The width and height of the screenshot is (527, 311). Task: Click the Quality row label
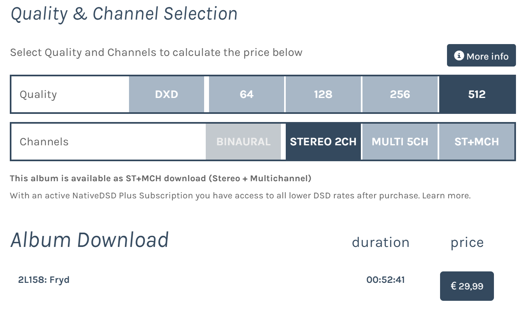(38, 94)
